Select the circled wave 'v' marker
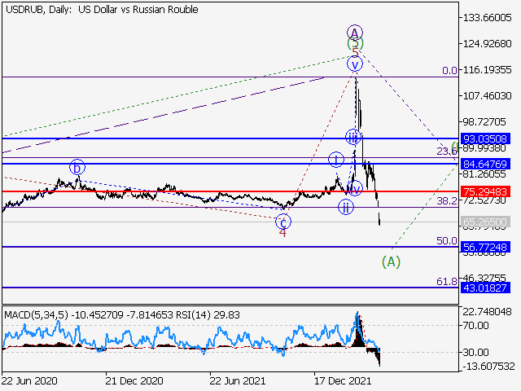The image size is (521, 391). [355, 64]
